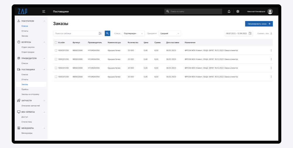Click the Вопросы question mark icon

point(19,42)
